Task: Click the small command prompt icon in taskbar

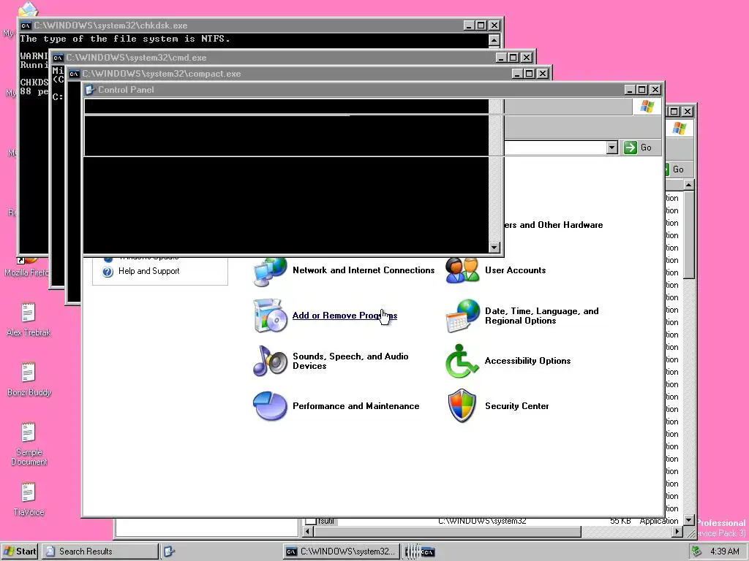Action: [427, 552]
